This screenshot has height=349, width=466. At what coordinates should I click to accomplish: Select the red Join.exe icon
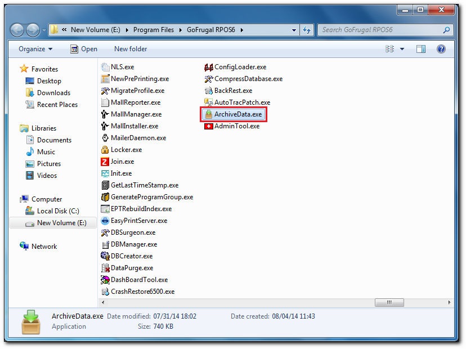(x=105, y=162)
